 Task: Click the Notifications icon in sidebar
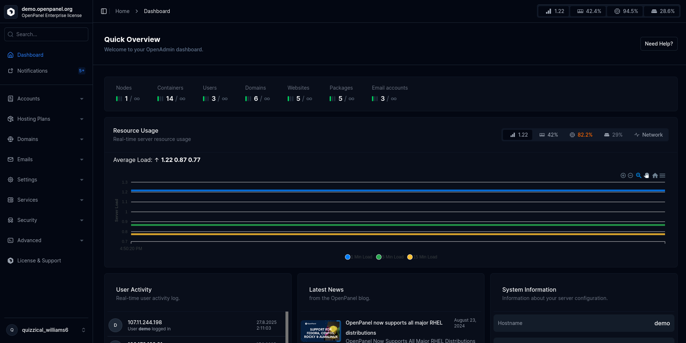click(10, 71)
